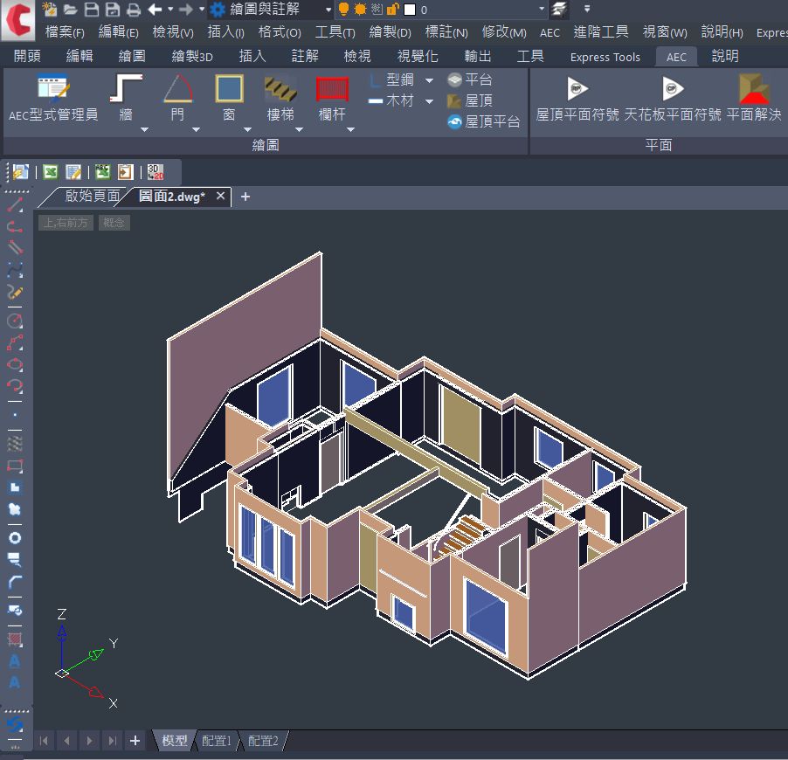Click the 概念 visual style control

pos(114,222)
